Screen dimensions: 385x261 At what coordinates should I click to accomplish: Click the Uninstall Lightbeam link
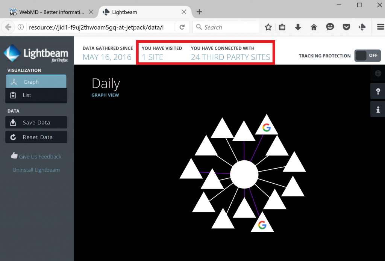pos(36,170)
